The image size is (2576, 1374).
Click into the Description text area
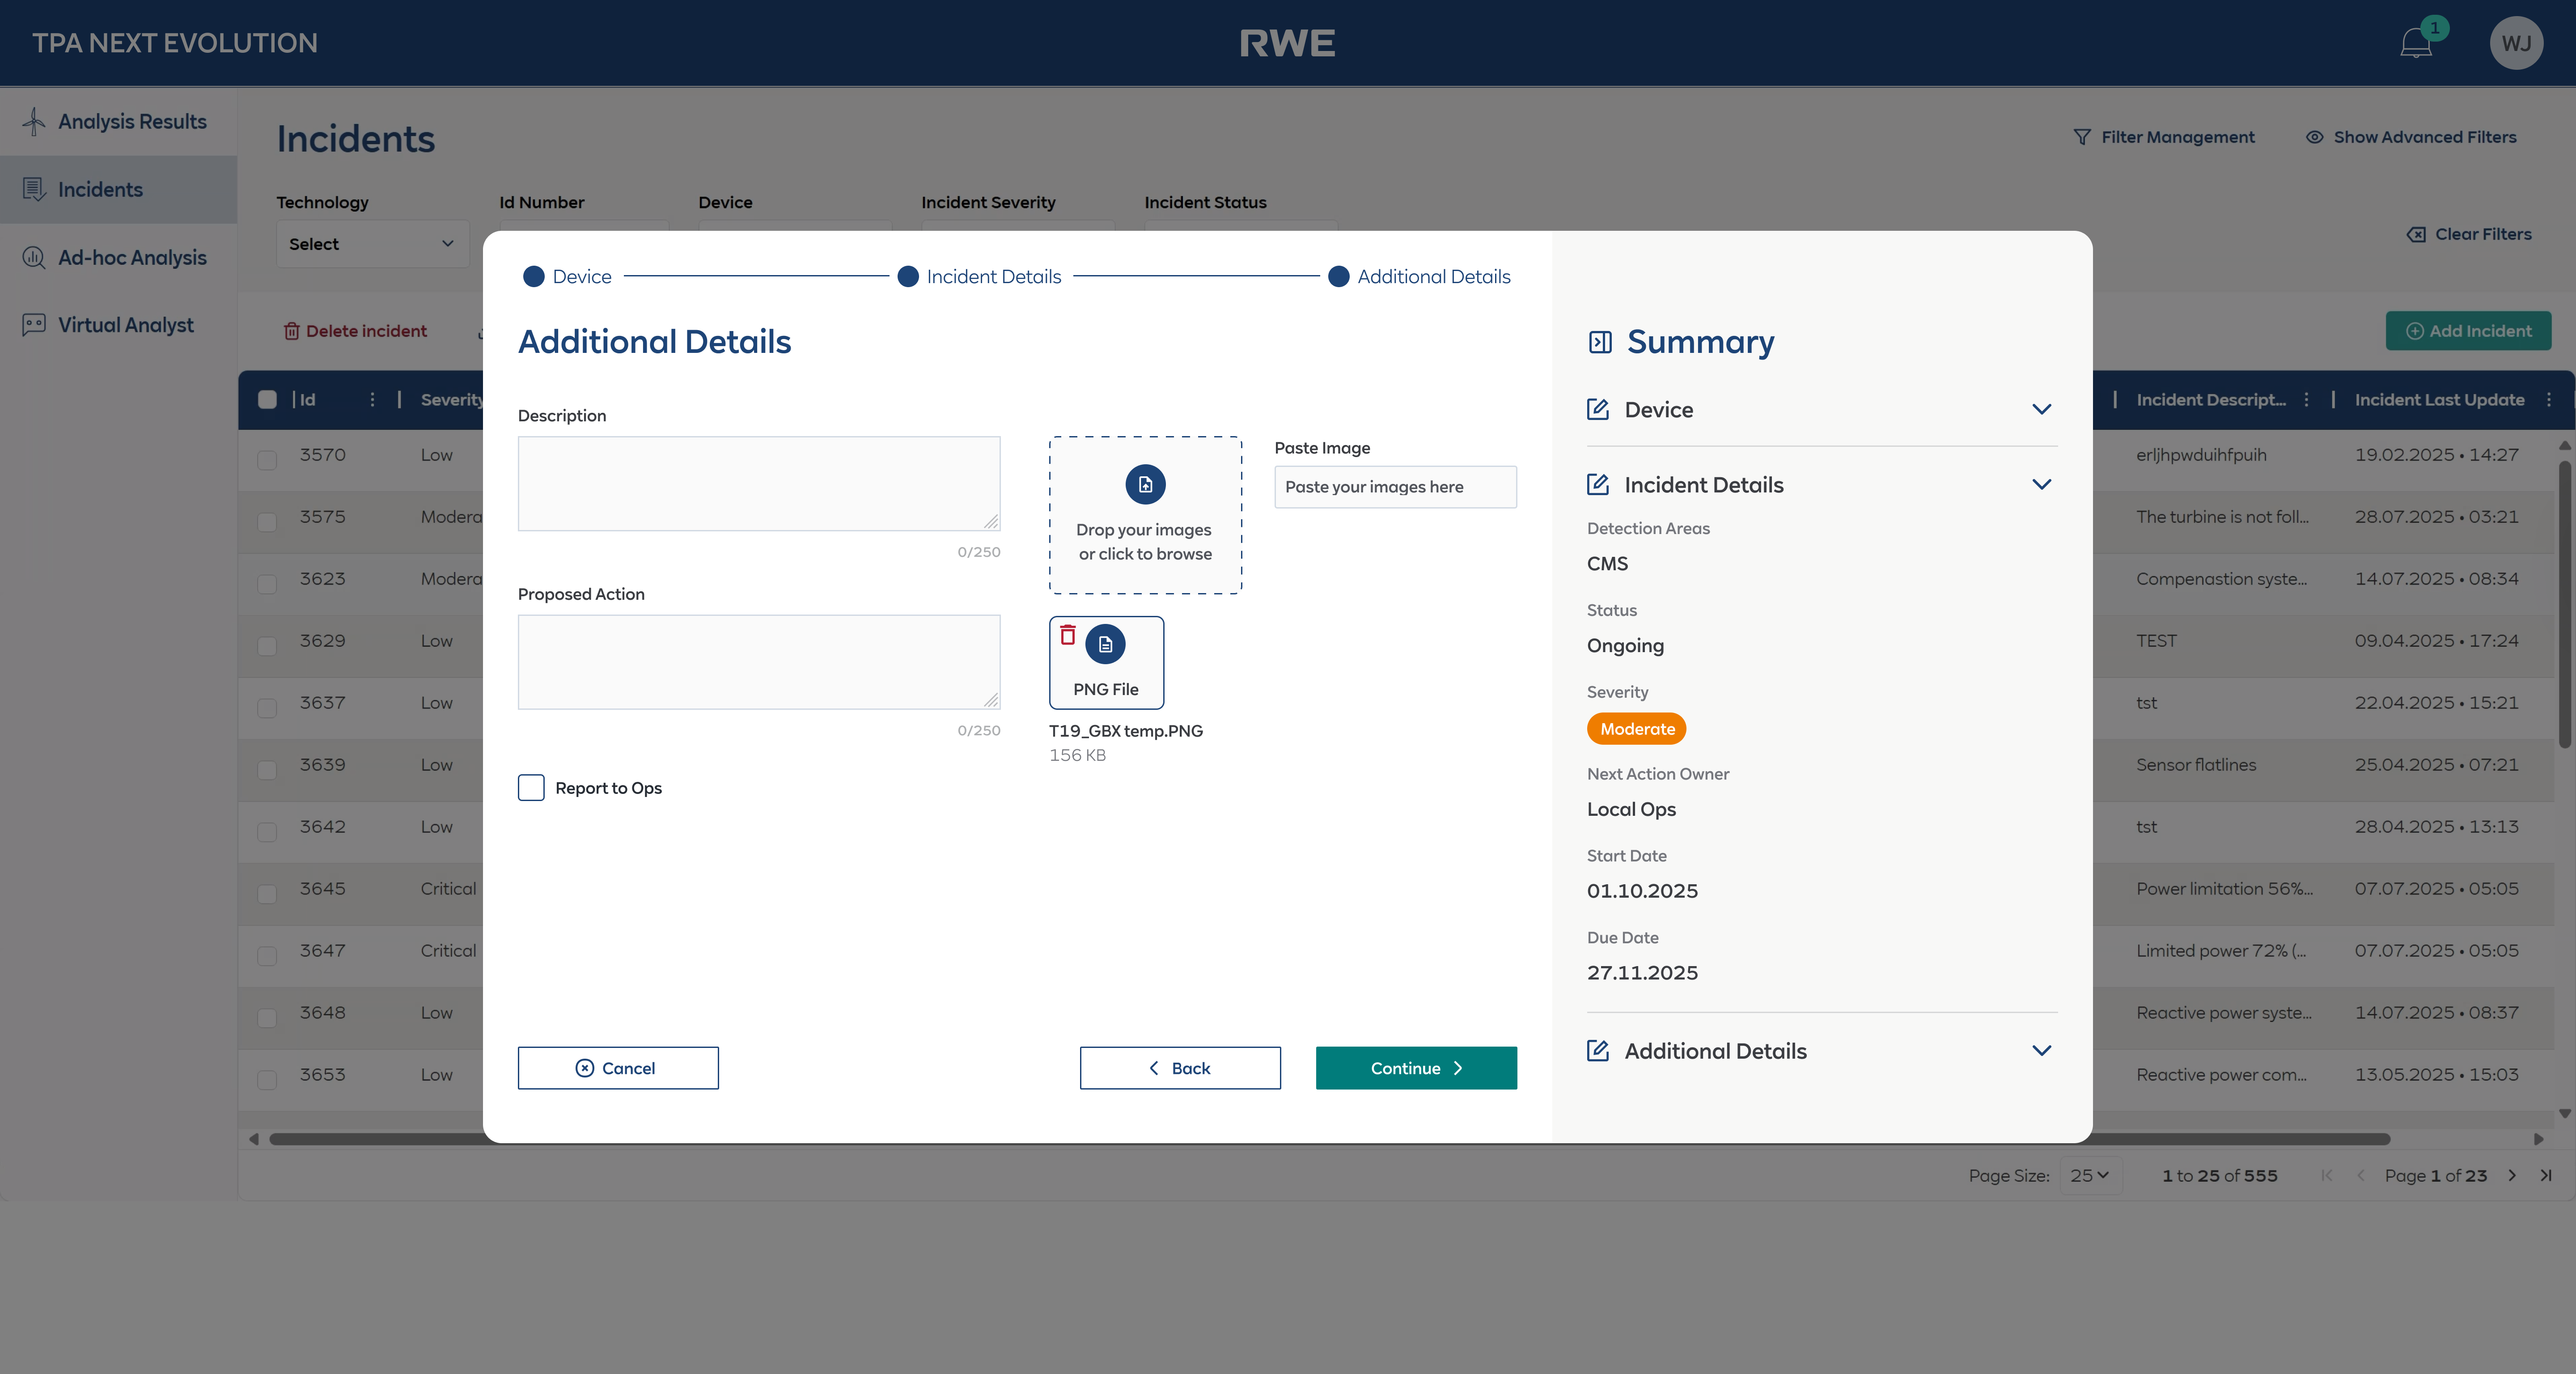[759, 483]
